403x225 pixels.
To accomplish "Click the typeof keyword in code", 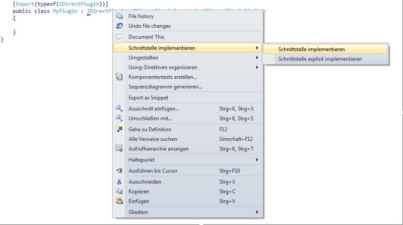I will click(x=46, y=4).
